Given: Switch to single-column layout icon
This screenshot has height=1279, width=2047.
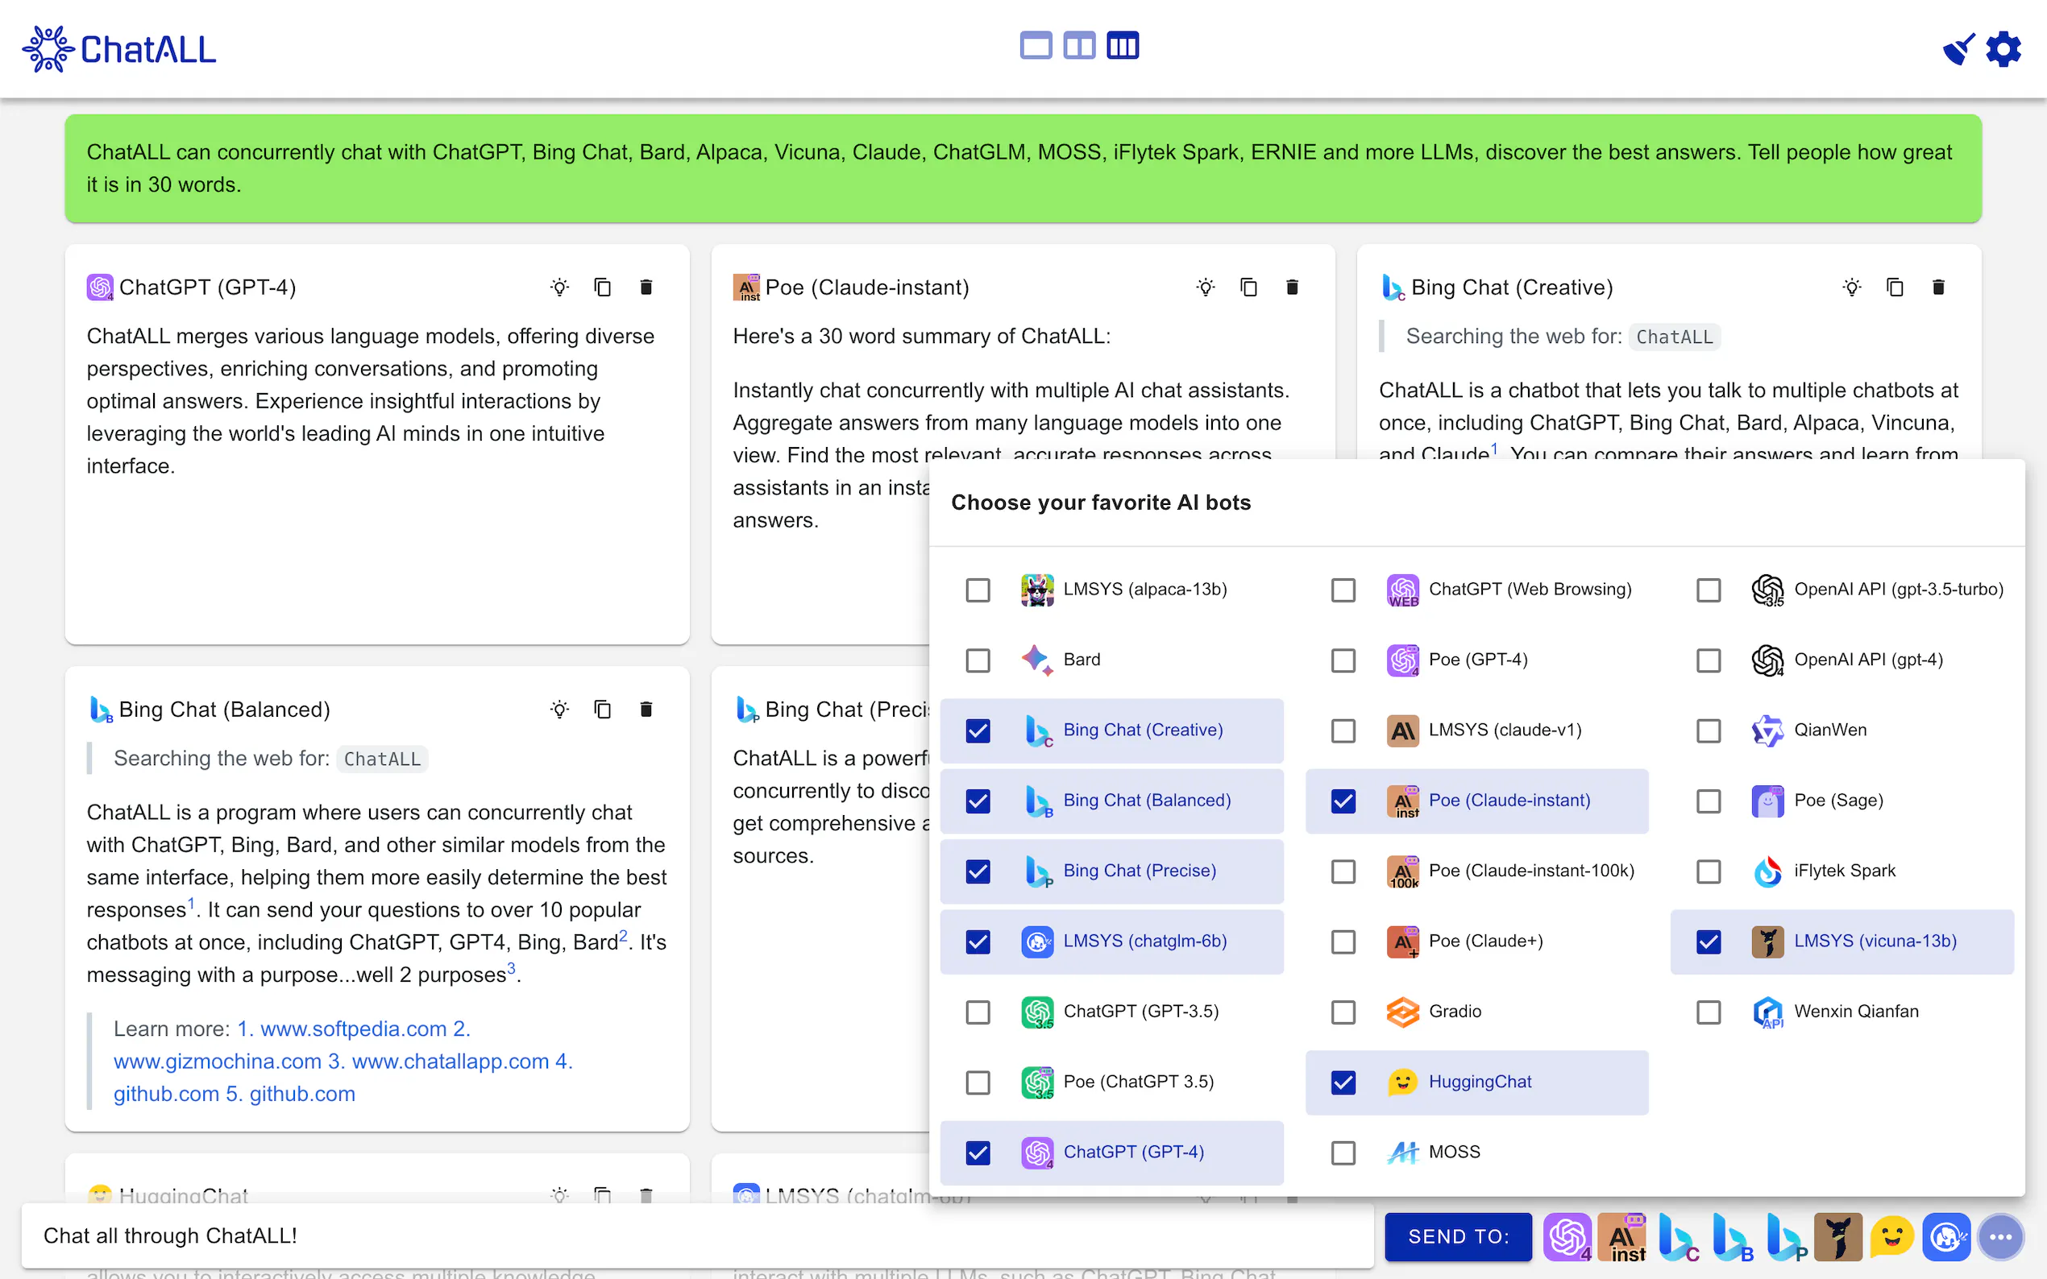Looking at the screenshot, I should click(x=1035, y=46).
